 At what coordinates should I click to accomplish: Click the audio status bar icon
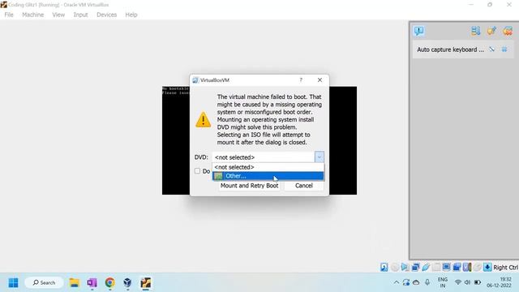[x=405, y=267]
